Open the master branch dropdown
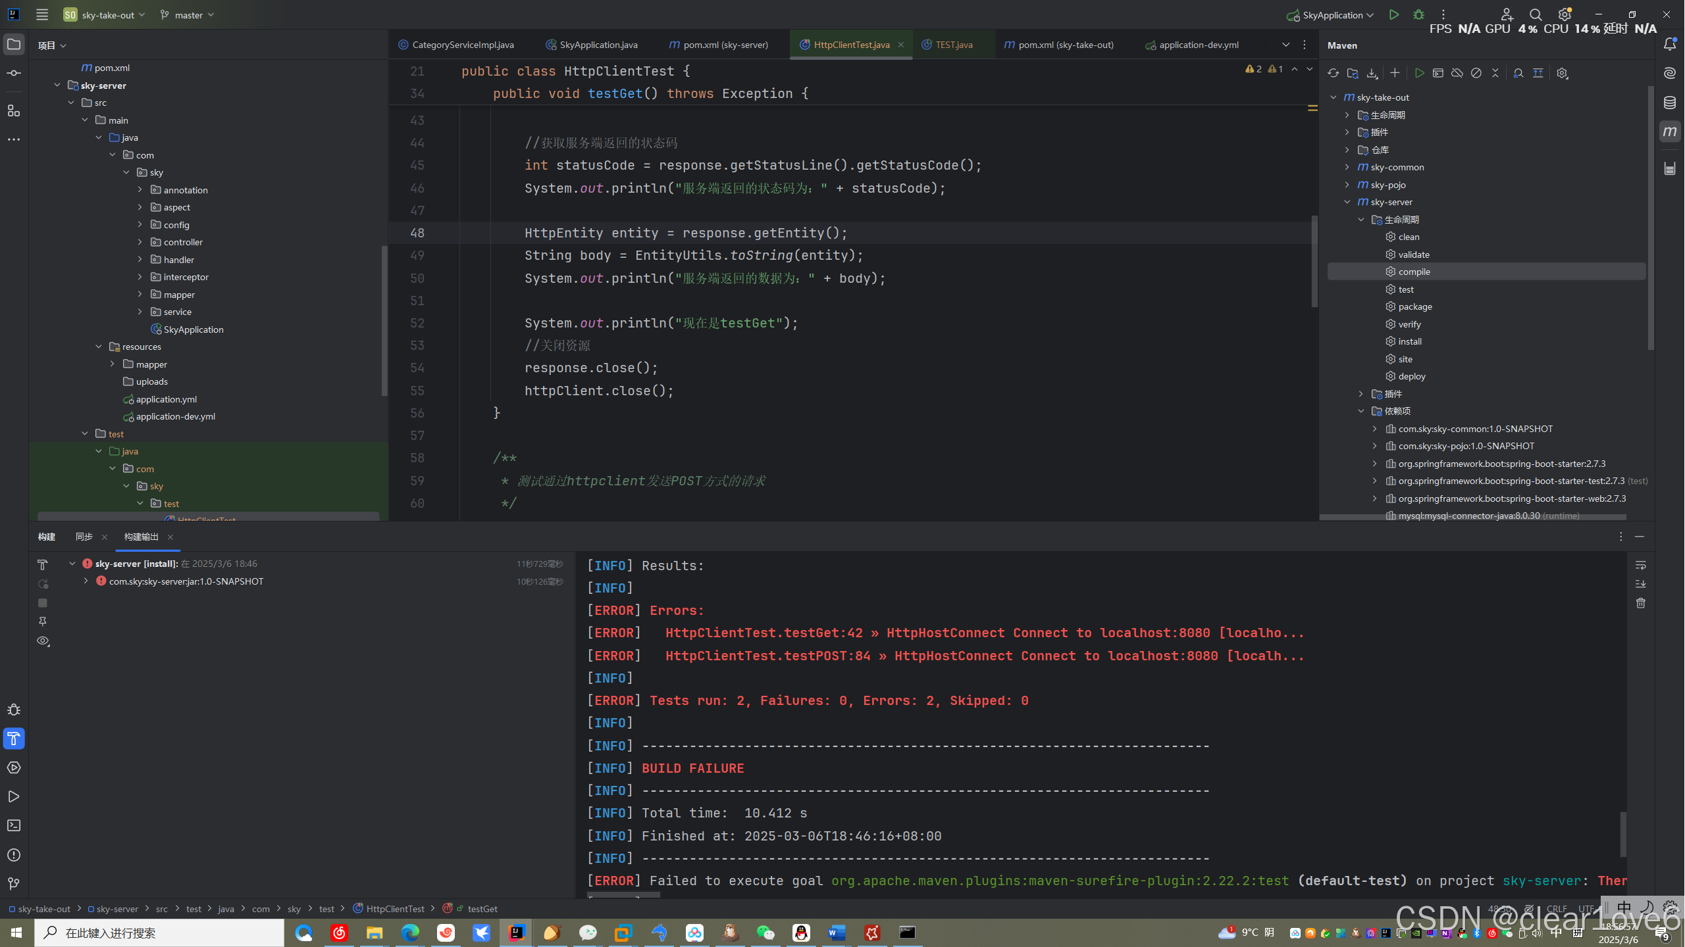 point(188,14)
